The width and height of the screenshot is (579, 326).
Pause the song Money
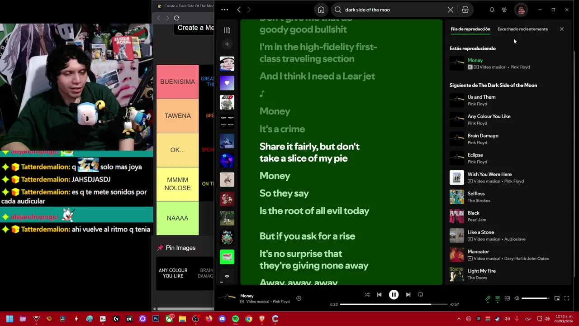(394, 295)
